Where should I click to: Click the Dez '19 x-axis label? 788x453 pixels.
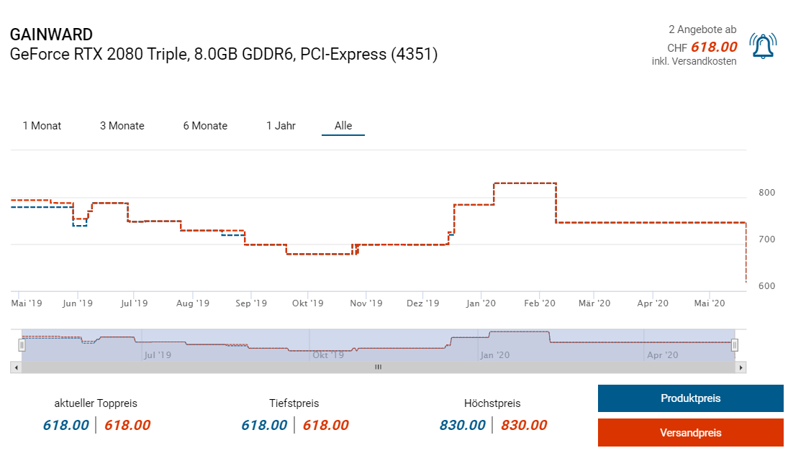(x=422, y=303)
